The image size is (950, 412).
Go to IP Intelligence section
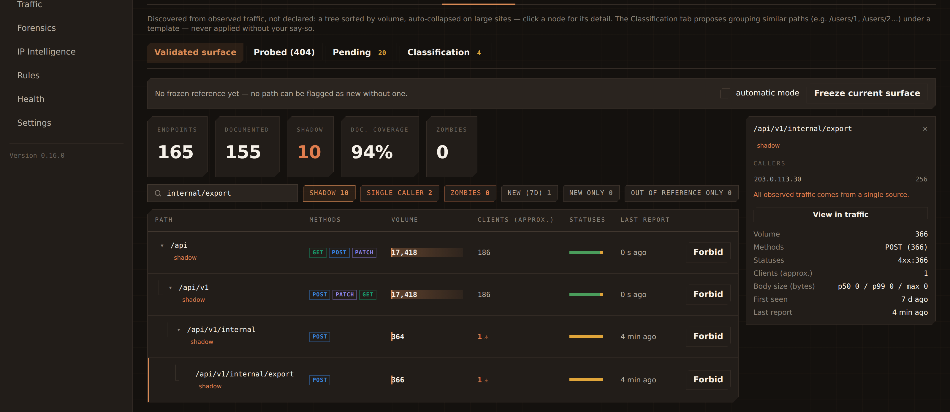(47, 52)
